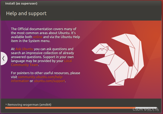Open the Local Community Team link
163x114 pixels.
tap(42, 63)
